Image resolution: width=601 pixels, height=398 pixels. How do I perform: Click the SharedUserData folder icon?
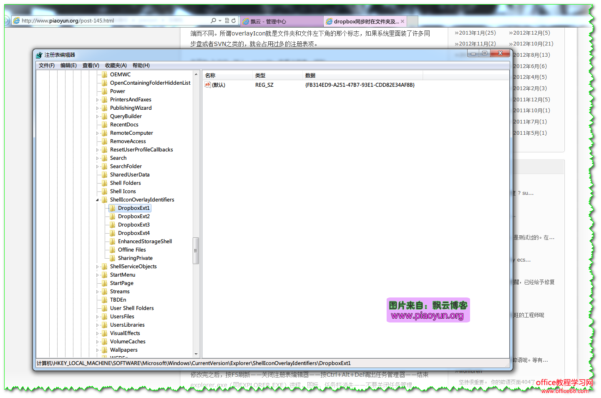[105, 175]
